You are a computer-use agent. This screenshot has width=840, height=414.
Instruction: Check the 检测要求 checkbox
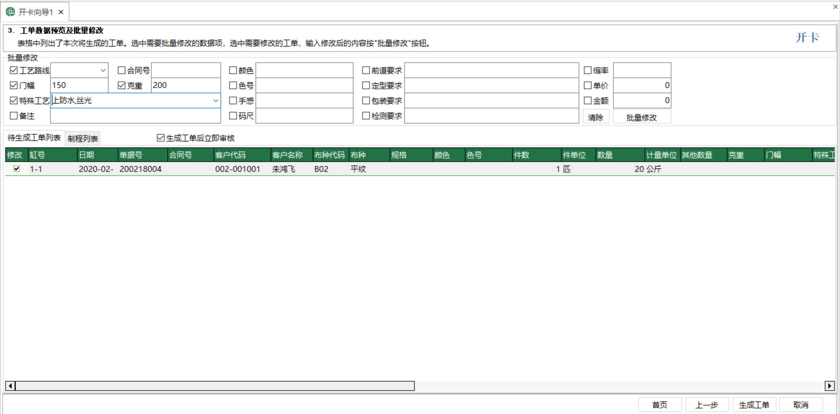[x=366, y=116]
